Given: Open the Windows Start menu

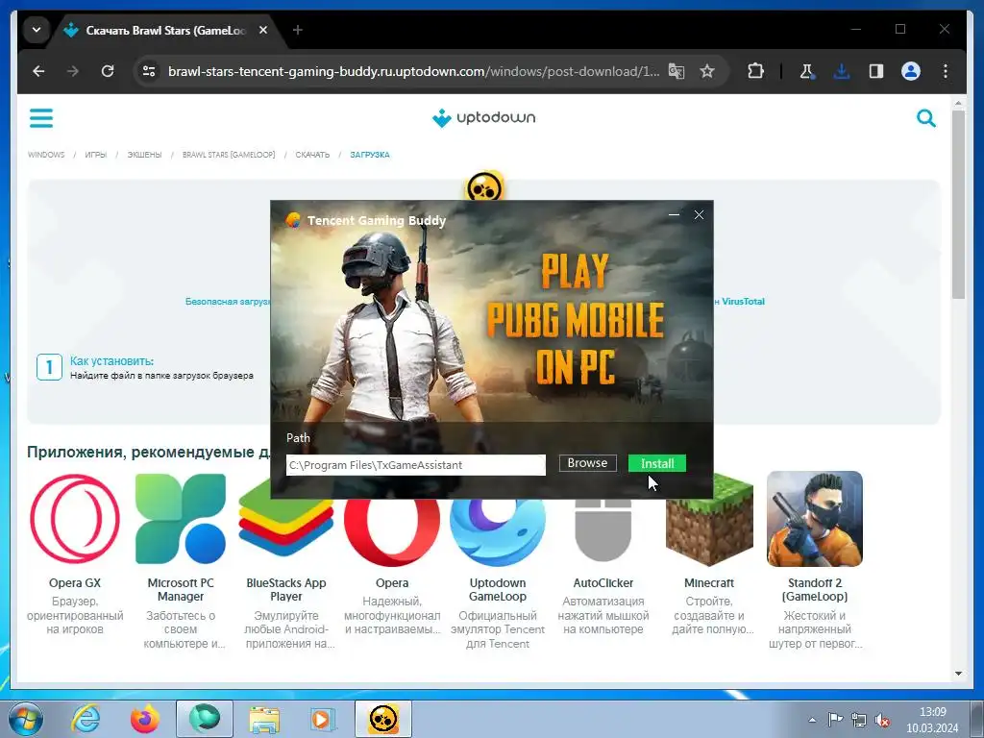Looking at the screenshot, I should (x=25, y=719).
